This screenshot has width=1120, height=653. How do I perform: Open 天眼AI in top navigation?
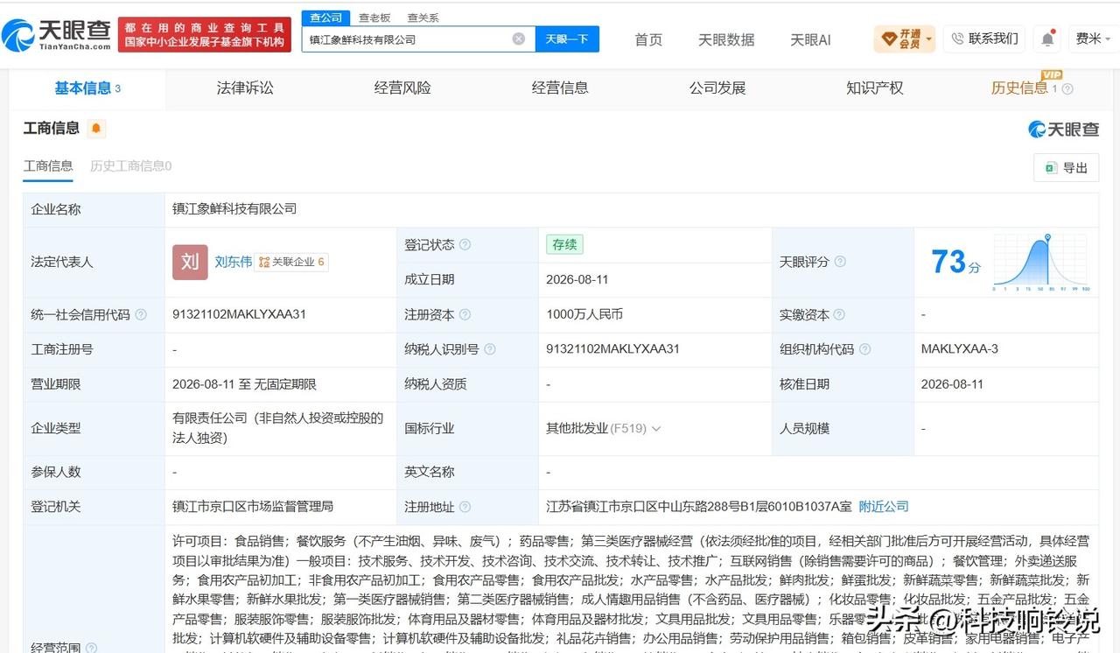tap(810, 39)
